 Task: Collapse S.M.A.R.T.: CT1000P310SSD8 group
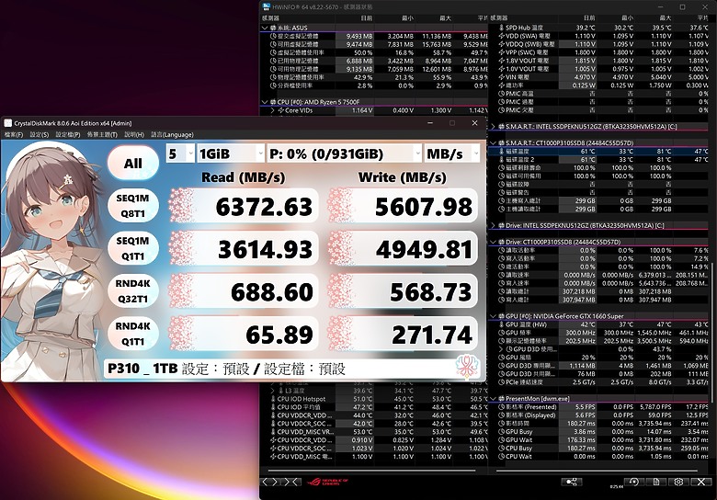(493, 143)
